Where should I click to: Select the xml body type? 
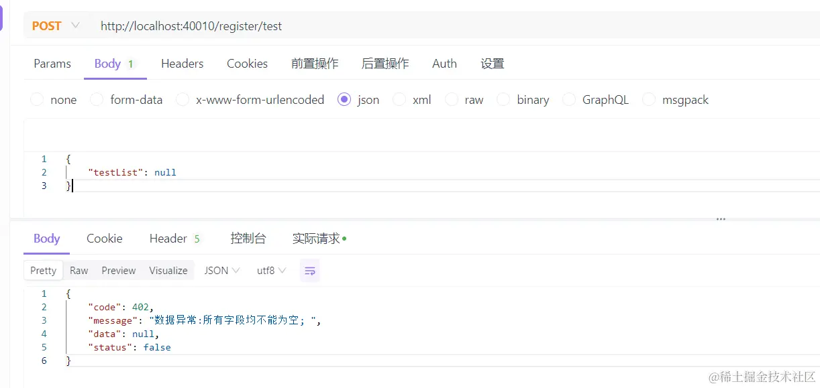point(412,100)
